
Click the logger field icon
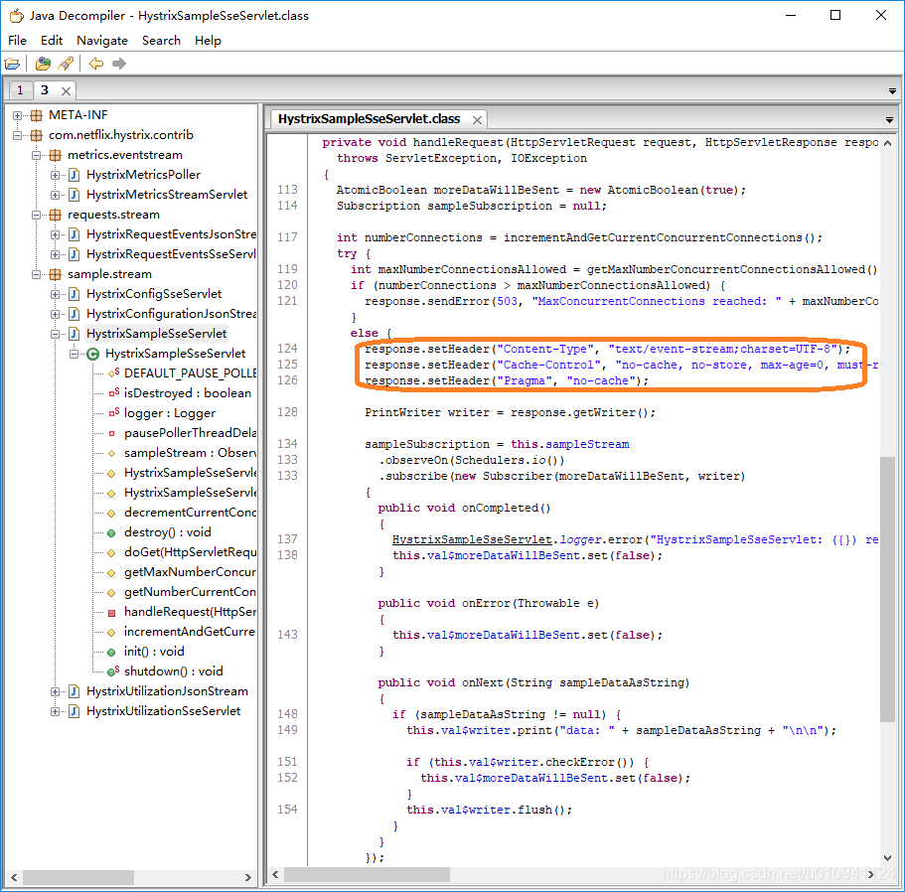pos(113,413)
